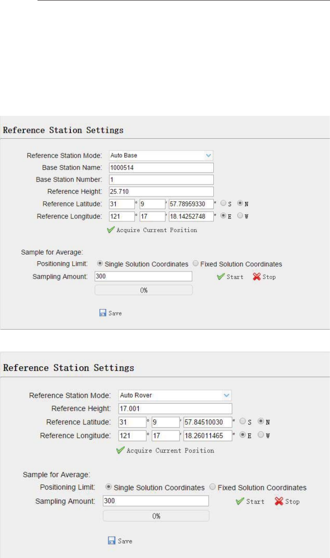330x558 pixels.
Task: Select W longitude radio in Auto Base panel
Action: [x=240, y=217]
